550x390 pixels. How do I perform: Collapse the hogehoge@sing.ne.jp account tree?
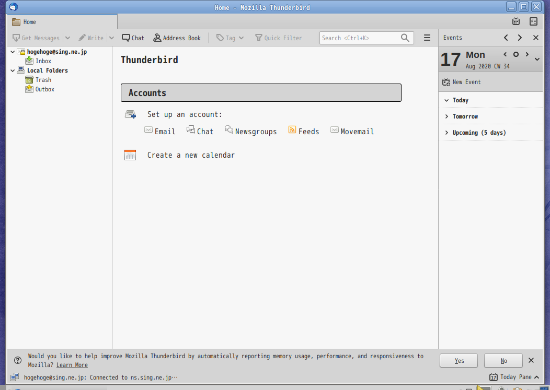13,52
